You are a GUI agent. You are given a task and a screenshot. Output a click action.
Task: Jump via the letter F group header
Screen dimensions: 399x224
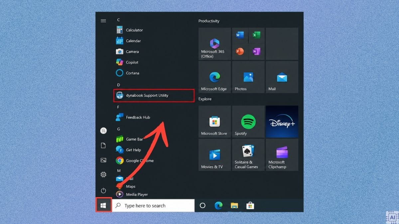tap(118, 107)
